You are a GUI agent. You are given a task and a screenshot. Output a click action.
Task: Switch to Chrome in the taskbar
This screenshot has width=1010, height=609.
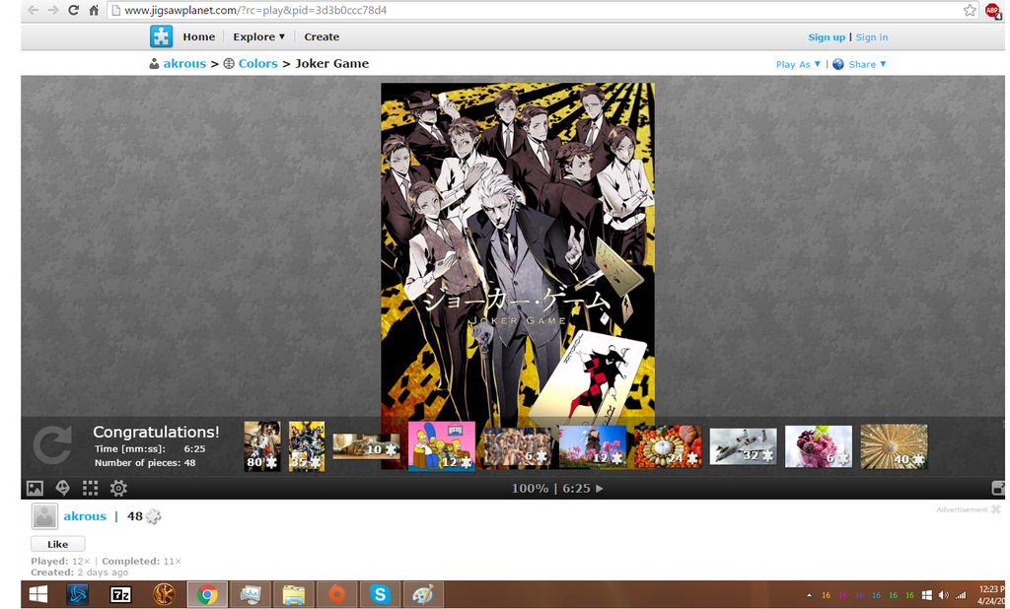(x=207, y=595)
